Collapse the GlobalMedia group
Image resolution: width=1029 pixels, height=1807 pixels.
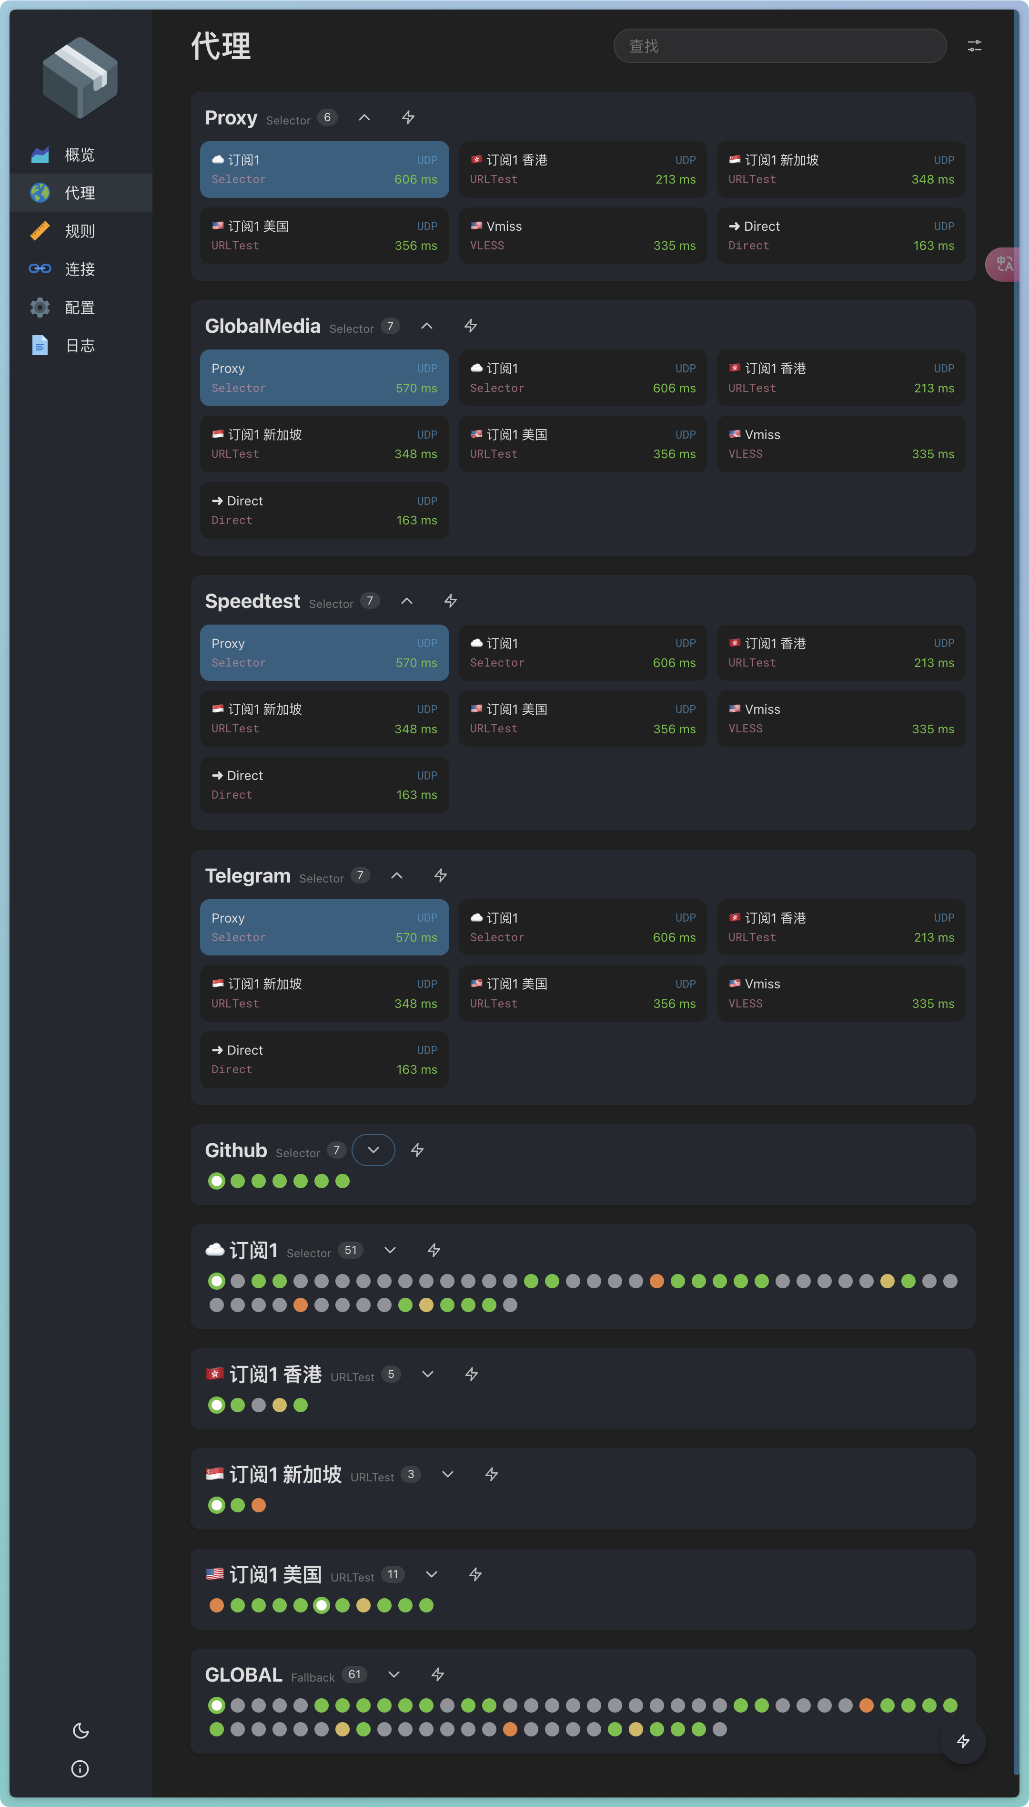427,325
